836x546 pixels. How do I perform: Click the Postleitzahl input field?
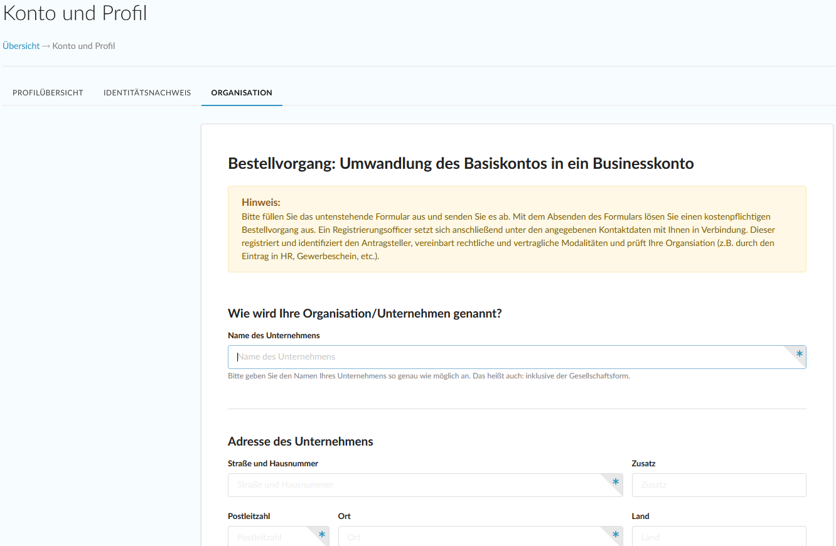(270, 537)
